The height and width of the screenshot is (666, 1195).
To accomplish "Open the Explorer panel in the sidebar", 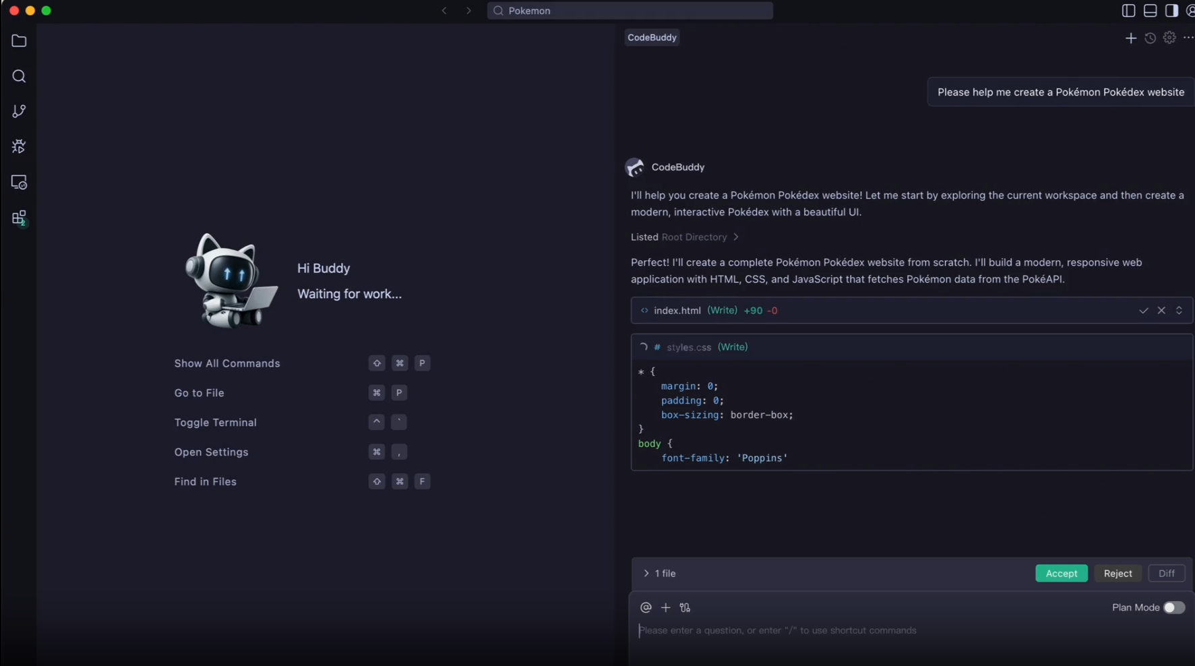I will 19,41.
